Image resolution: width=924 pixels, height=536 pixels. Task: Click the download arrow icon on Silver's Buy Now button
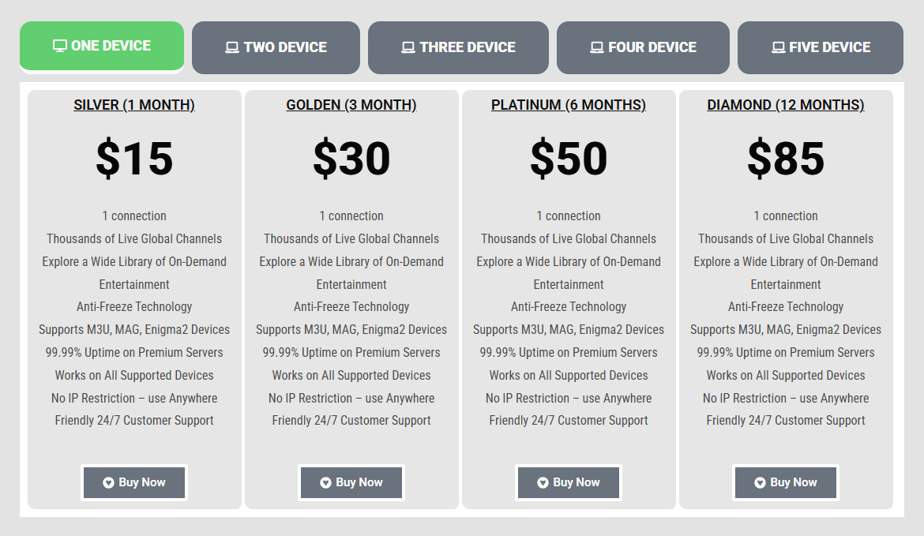[x=108, y=482]
